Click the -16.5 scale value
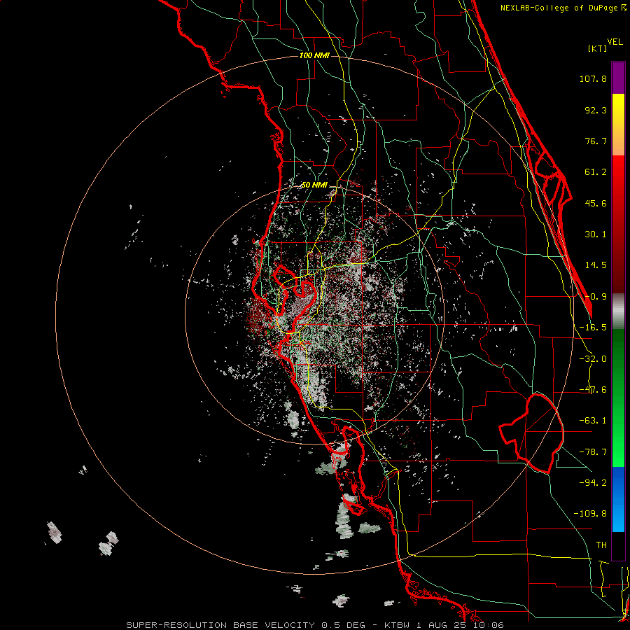Image resolution: width=630 pixels, height=630 pixels. 593,328
